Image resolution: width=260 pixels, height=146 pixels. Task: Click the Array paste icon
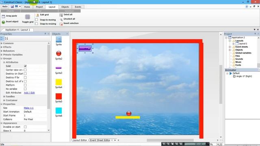point(3,16)
